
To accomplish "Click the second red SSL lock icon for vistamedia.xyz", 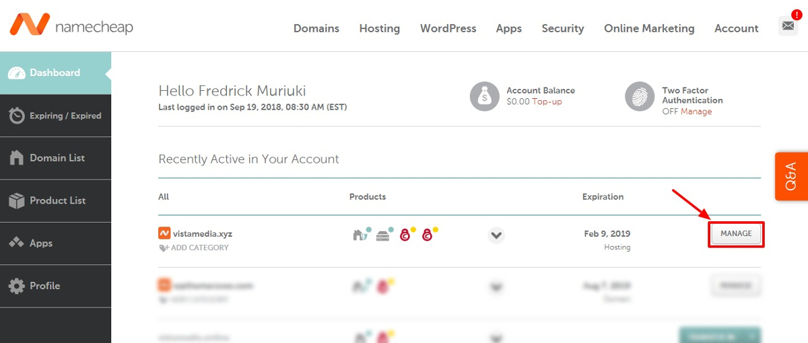I will pos(428,234).
